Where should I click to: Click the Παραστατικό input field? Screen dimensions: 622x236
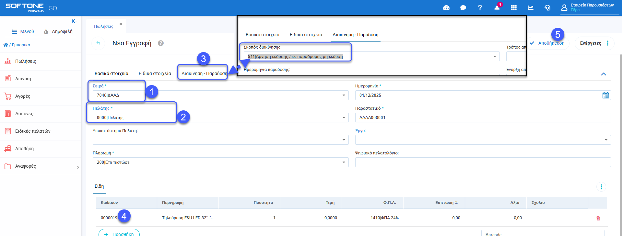click(483, 118)
